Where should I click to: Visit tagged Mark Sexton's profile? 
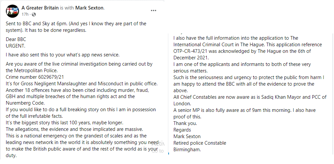(x=89, y=8)
